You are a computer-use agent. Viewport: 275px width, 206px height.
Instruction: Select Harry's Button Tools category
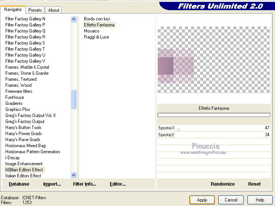click(23, 127)
